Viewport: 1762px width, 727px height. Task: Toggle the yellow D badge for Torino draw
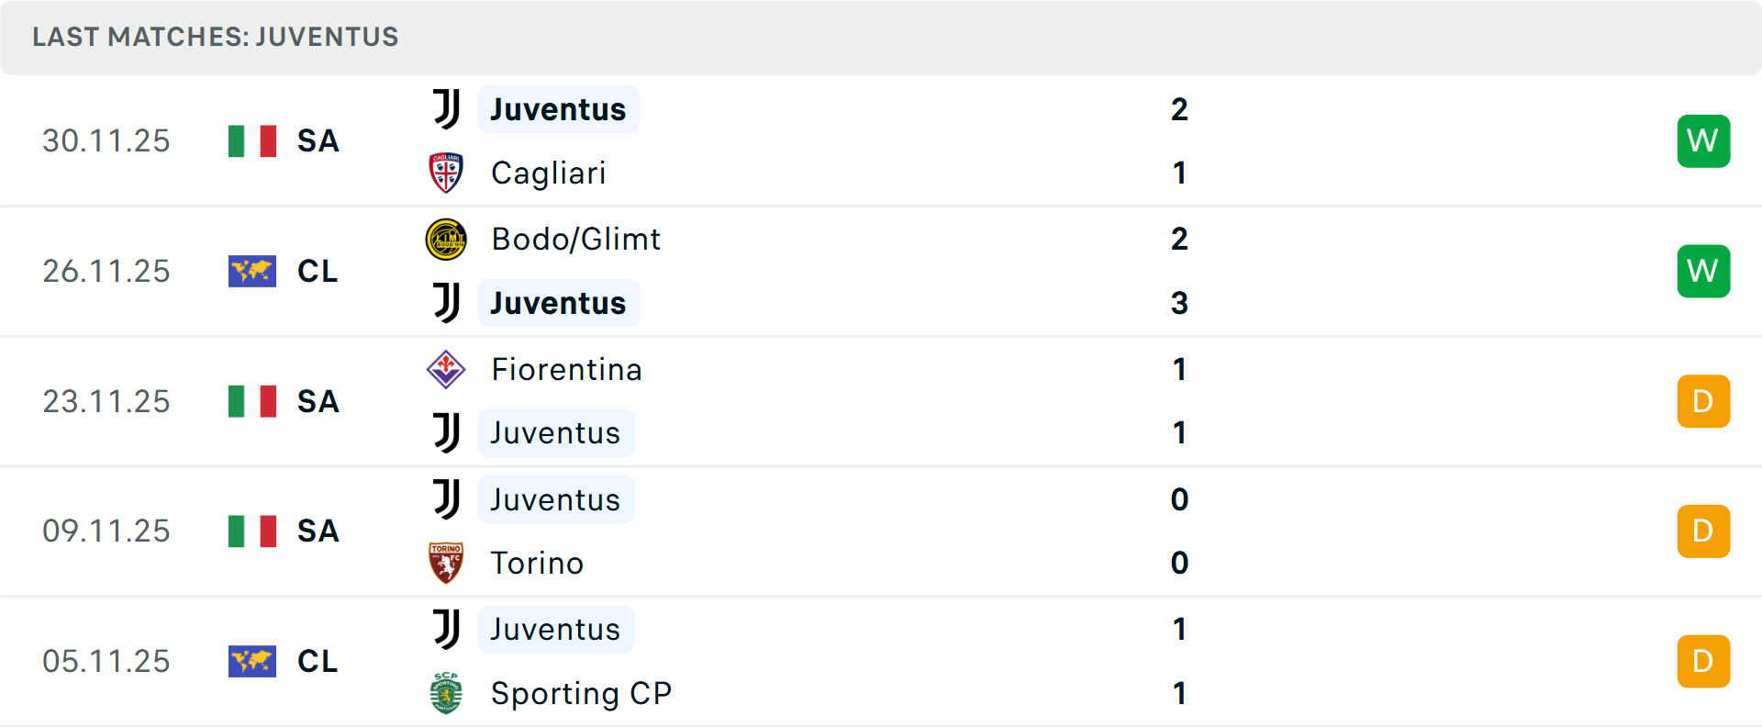[1703, 531]
